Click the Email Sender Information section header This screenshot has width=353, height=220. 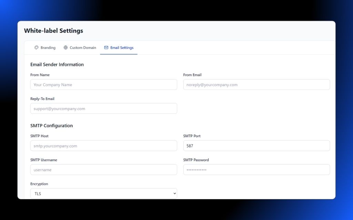[57, 64]
